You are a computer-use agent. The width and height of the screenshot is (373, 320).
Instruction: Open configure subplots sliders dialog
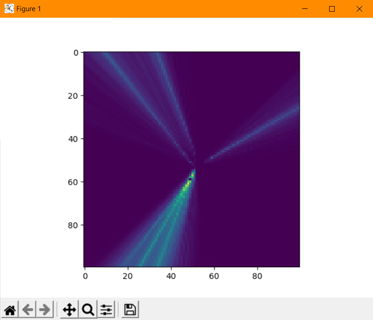106,309
